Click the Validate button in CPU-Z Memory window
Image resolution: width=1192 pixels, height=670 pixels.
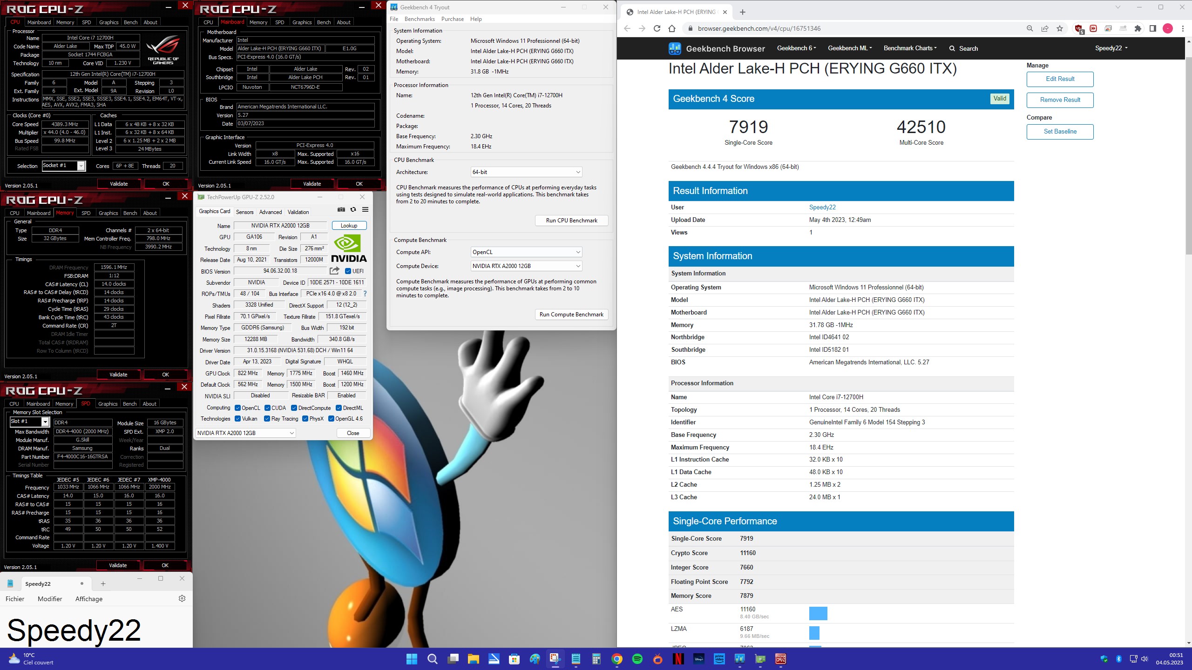tap(118, 375)
